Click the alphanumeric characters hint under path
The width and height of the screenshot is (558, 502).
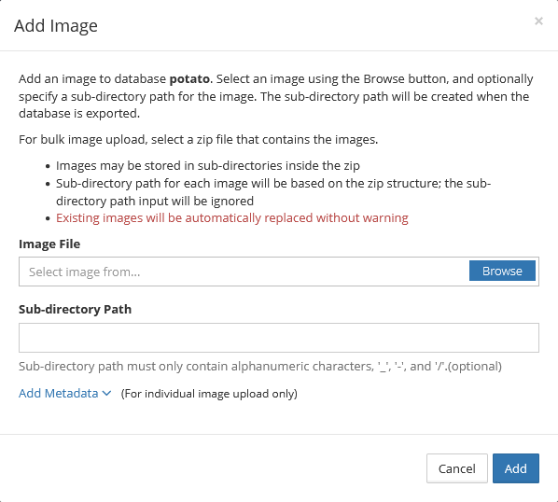pos(260,366)
